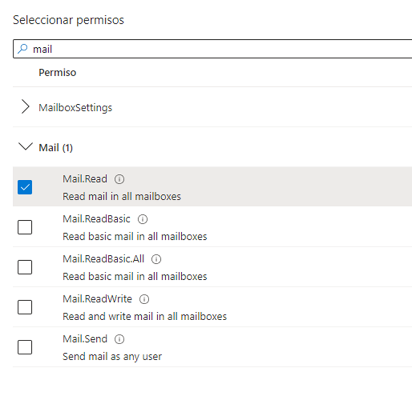Image resolution: width=412 pixels, height=400 pixels.
Task: Collapse the Mail (1) group chevron
Action: point(26,146)
